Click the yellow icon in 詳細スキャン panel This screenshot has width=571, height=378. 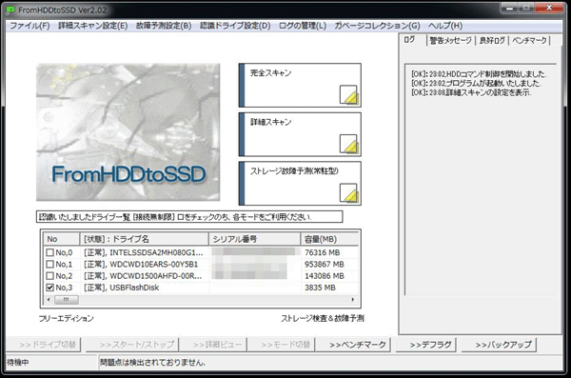pyautogui.click(x=349, y=144)
